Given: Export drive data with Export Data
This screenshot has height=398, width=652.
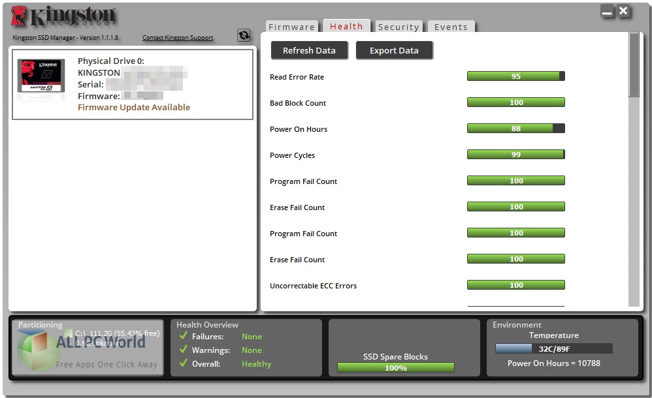Looking at the screenshot, I should (x=394, y=50).
